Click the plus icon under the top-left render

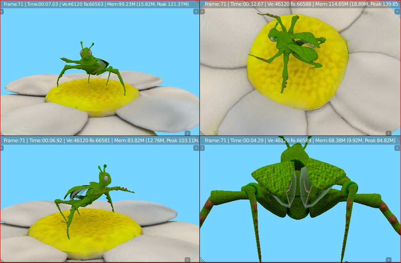point(188,133)
